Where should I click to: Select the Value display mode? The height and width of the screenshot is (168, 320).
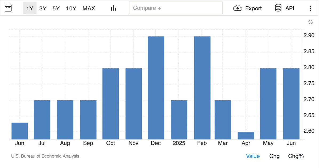click(x=253, y=156)
